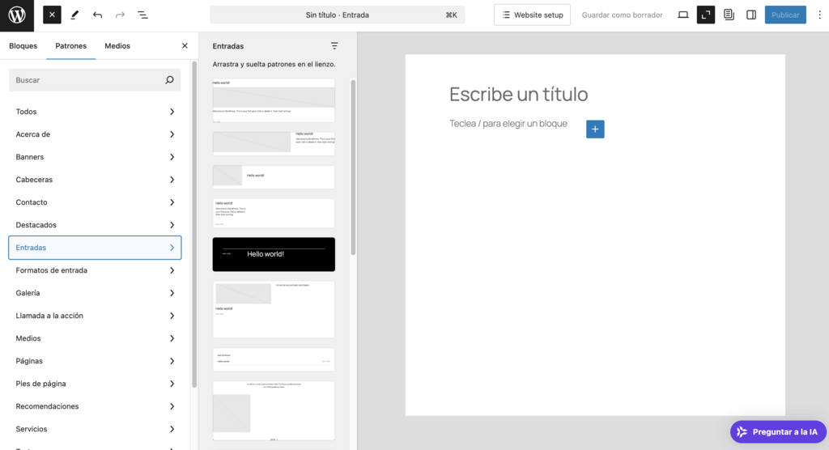Screen dimensions: 829x450
Task: Click the Publicar button
Action: tap(785, 15)
